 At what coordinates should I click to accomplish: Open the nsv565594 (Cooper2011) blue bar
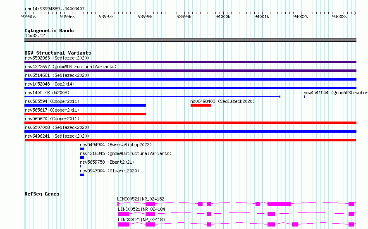click(85, 105)
